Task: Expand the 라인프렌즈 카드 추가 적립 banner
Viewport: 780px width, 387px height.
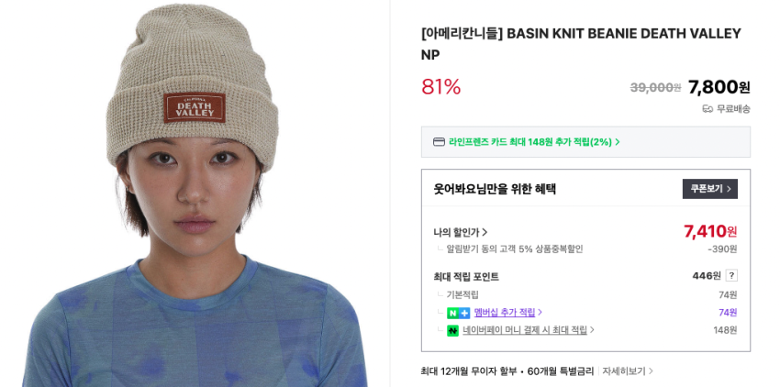Action: point(585,142)
